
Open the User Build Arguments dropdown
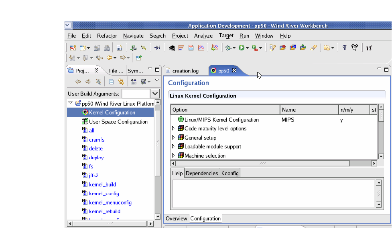tap(155, 94)
